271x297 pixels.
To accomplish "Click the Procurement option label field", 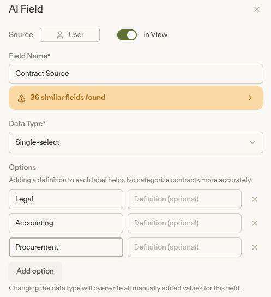I will point(66,247).
